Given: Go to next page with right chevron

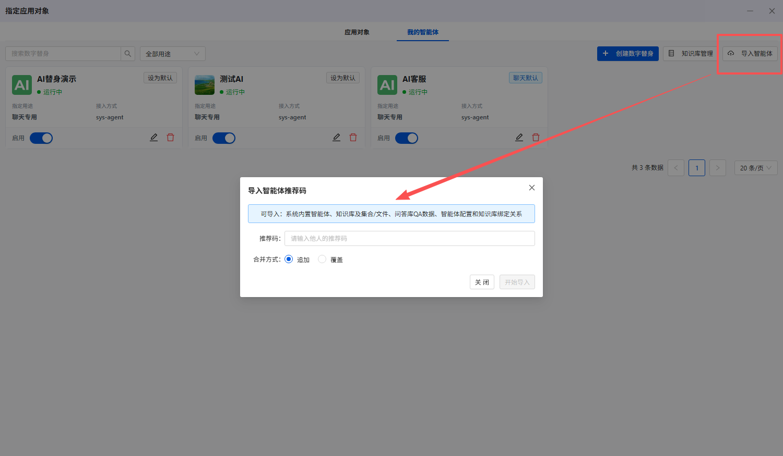Looking at the screenshot, I should click(718, 168).
